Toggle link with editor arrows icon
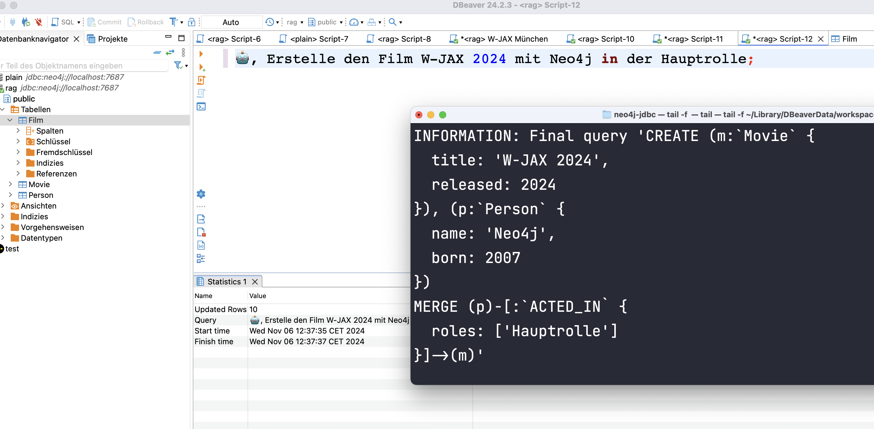The height and width of the screenshot is (429, 874). (x=170, y=52)
